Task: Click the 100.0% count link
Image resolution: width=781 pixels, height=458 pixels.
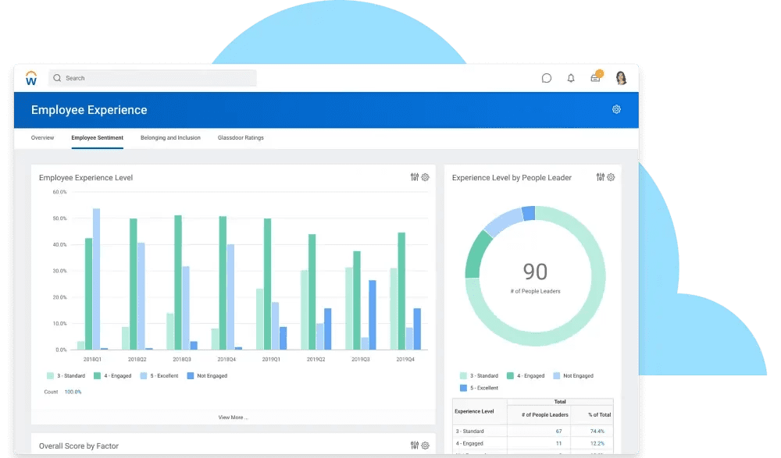Action: pos(73,392)
